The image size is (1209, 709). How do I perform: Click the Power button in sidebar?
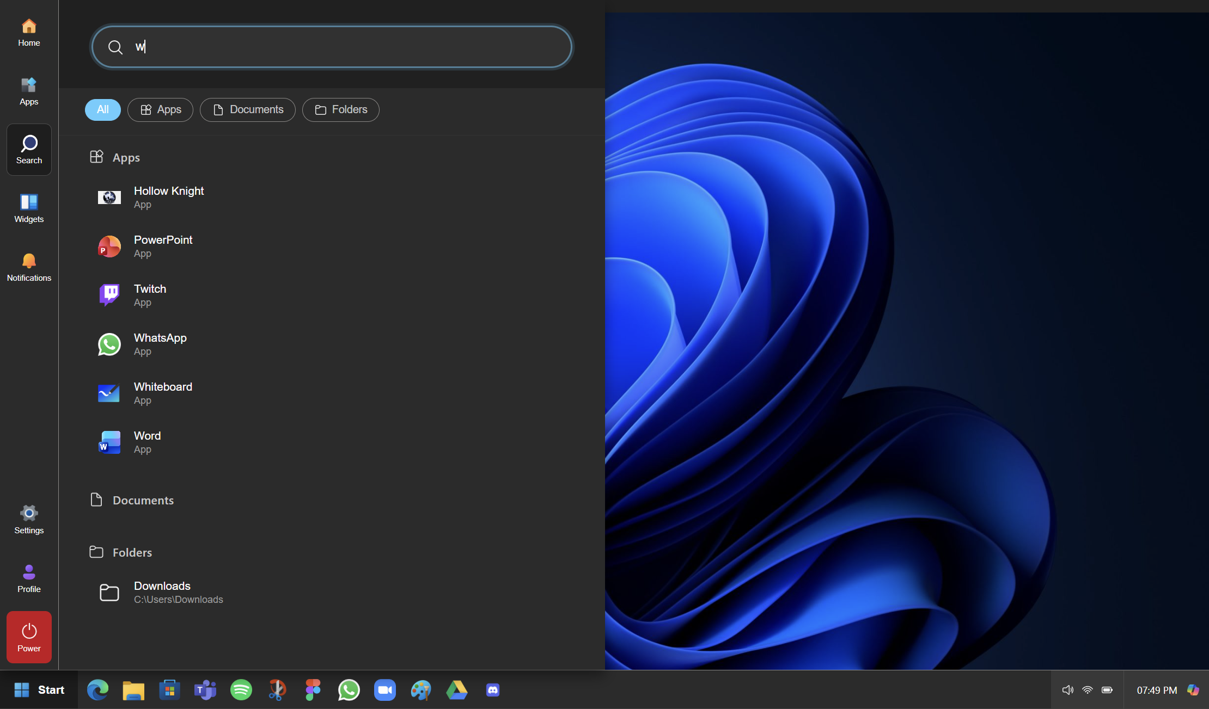click(x=29, y=637)
